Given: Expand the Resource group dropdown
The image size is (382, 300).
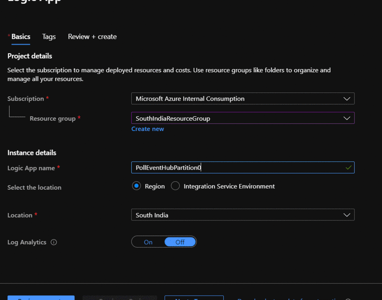Looking at the screenshot, I should 243,118.
